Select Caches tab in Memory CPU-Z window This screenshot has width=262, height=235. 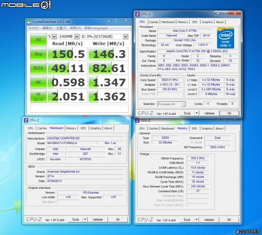click(x=154, y=129)
